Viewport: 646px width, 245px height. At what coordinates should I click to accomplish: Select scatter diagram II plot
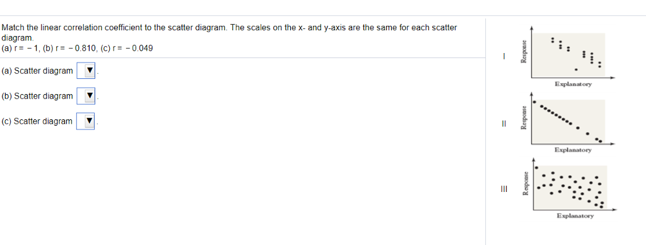(568, 122)
